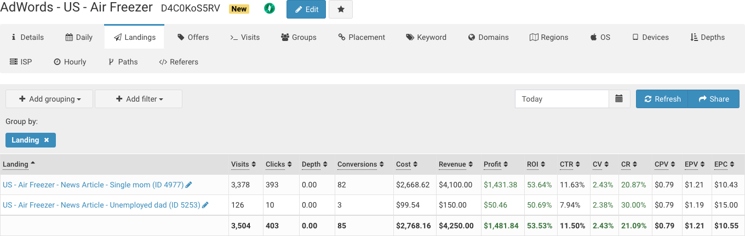This screenshot has width=745, height=236.
Task: Sort table by CTR column
Action: [x=570, y=164]
